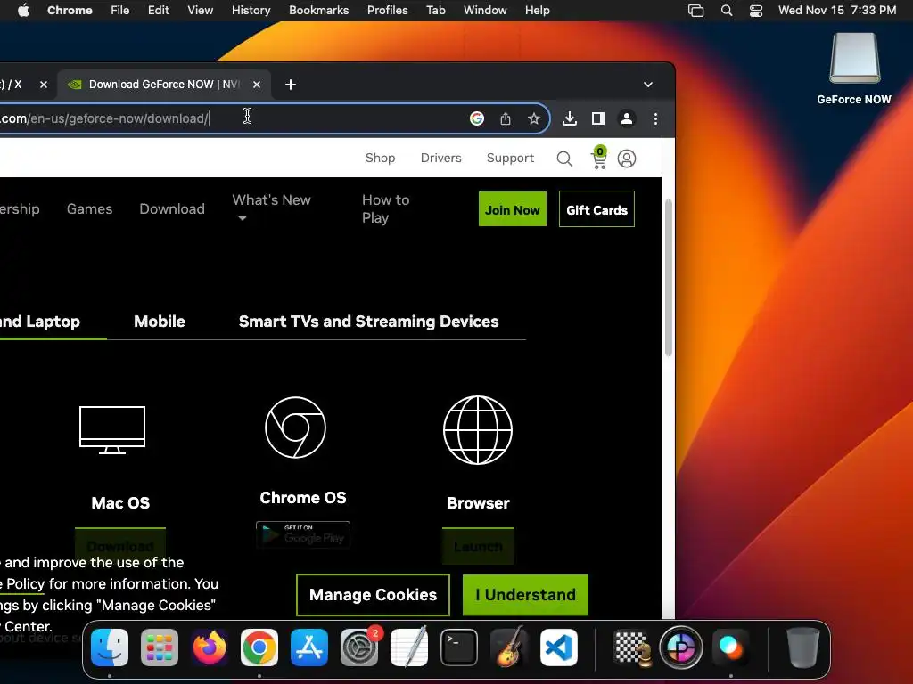Open the Bookmarks menu
The height and width of the screenshot is (684, 913).
click(x=318, y=11)
